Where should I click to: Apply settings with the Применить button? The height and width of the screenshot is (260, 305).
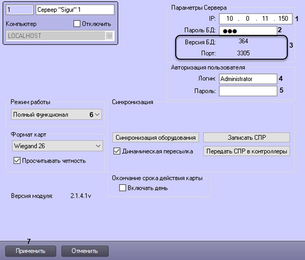pyautogui.click(x=30, y=251)
